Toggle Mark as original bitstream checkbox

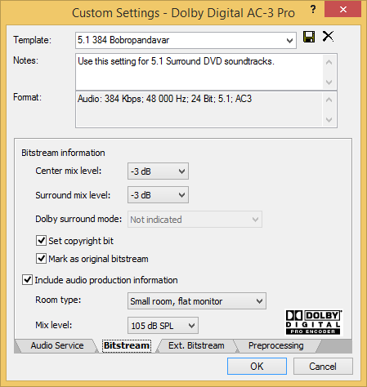coord(41,258)
